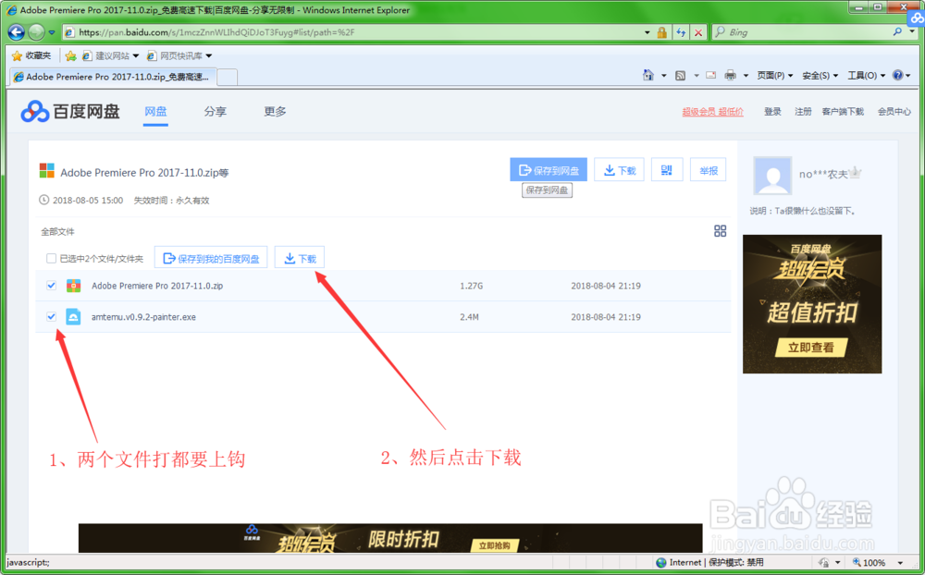
Task: Go back with the IE back arrow
Action: click(x=16, y=32)
